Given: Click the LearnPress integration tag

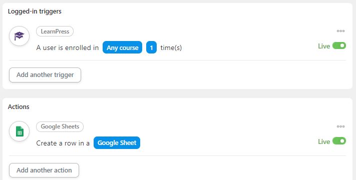Looking at the screenshot, I should pos(55,31).
